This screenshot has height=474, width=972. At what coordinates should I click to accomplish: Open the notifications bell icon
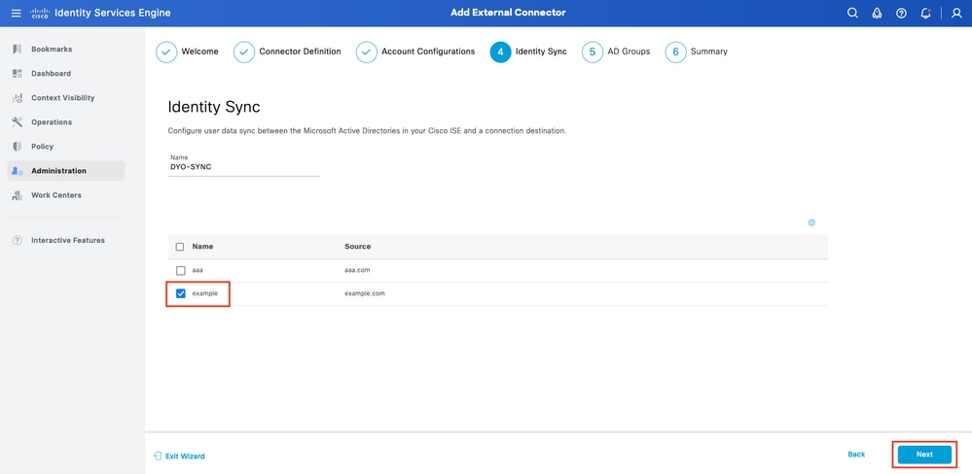925,13
